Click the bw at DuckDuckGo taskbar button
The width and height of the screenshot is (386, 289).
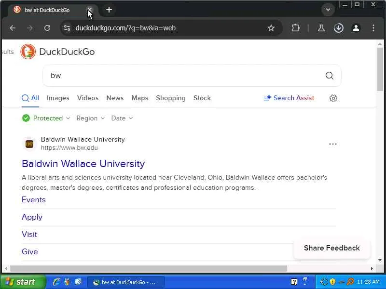(126, 282)
